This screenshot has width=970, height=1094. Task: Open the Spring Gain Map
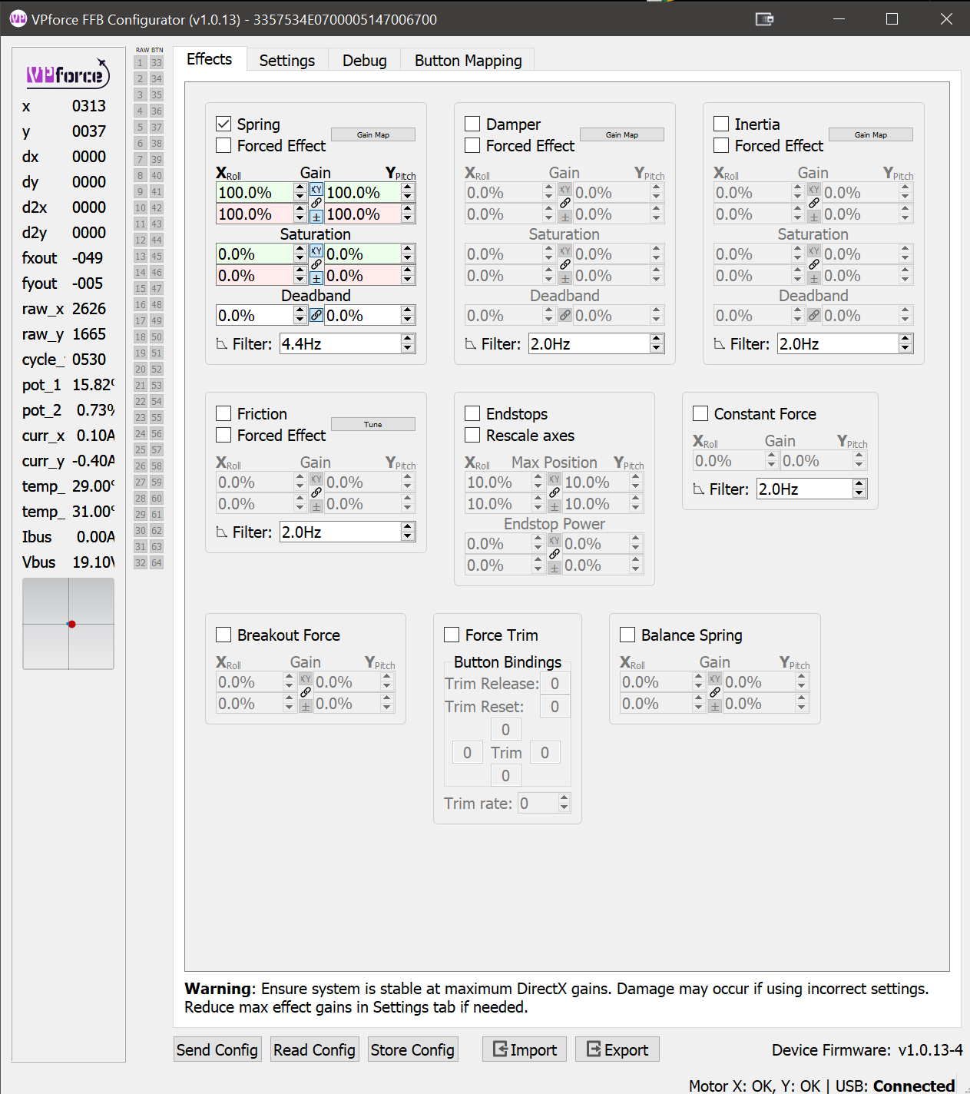click(x=373, y=134)
